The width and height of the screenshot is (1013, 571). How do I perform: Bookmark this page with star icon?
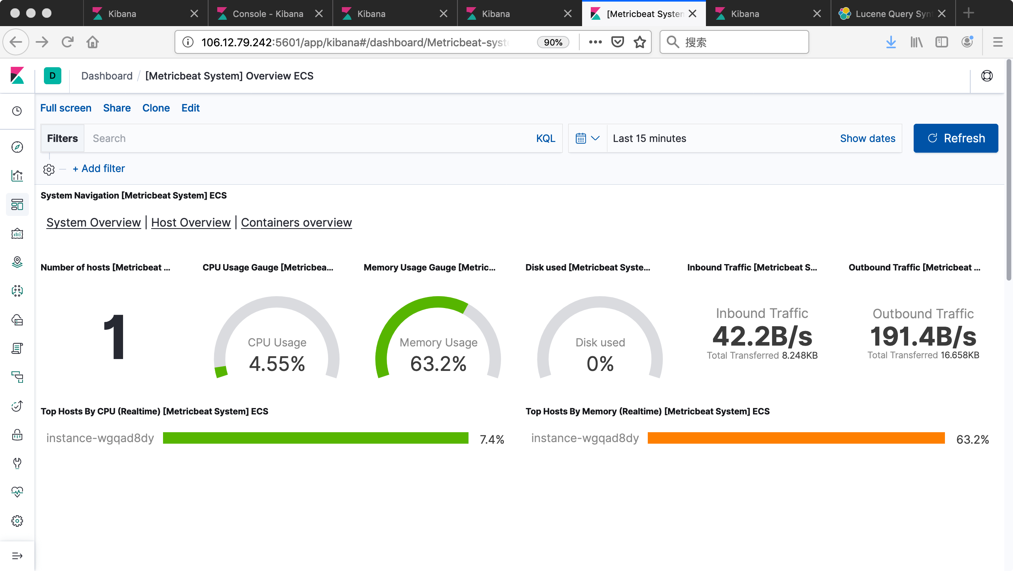click(640, 42)
